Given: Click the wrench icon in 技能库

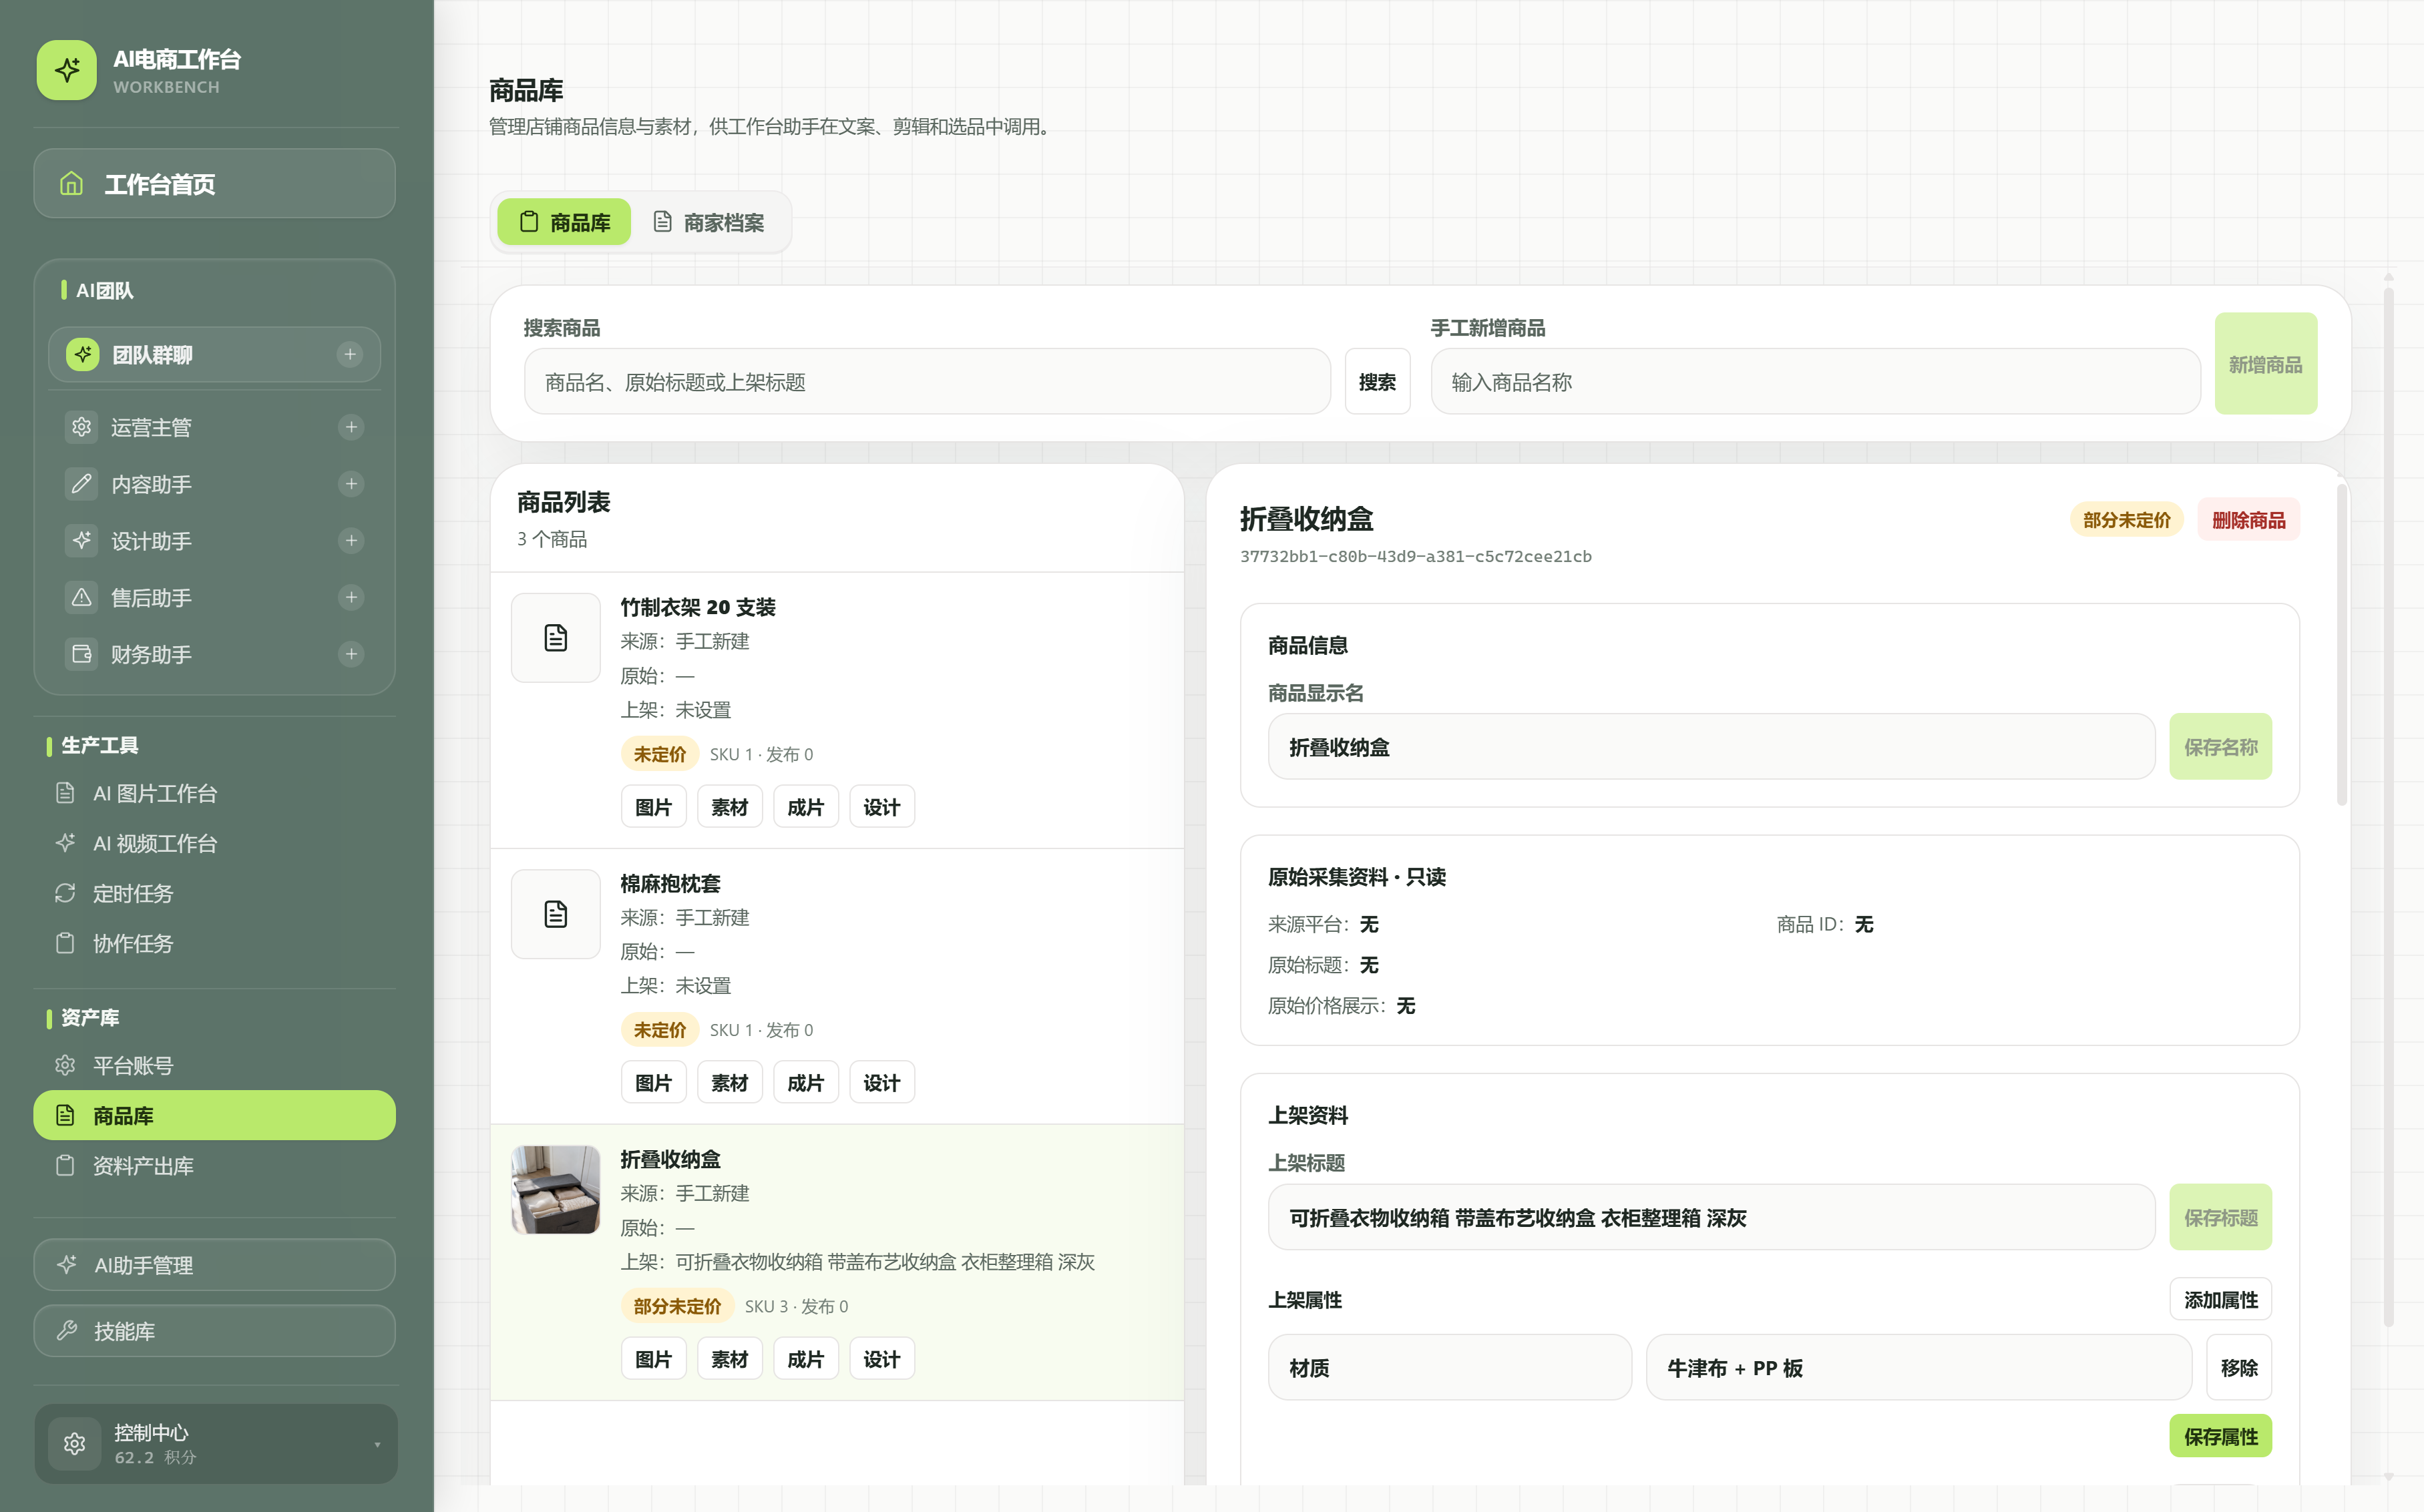Looking at the screenshot, I should pos(67,1330).
